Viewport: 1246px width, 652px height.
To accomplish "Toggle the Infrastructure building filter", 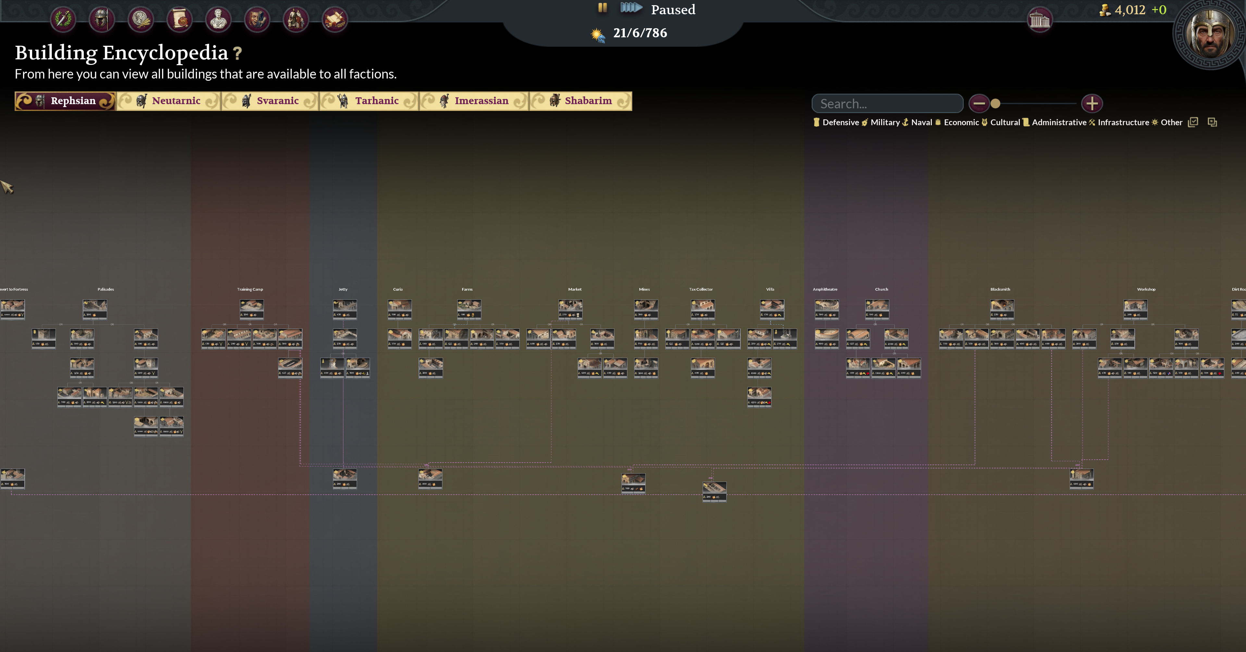I will point(1118,122).
